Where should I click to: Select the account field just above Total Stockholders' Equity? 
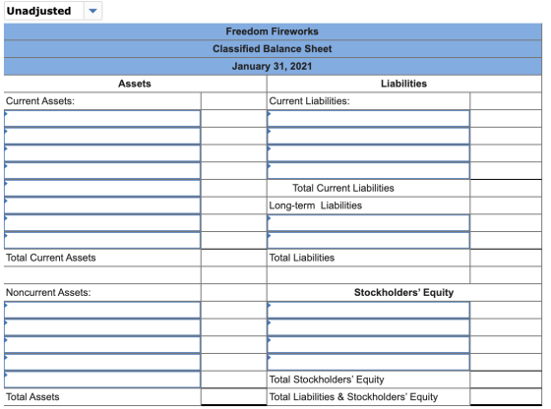click(x=368, y=363)
